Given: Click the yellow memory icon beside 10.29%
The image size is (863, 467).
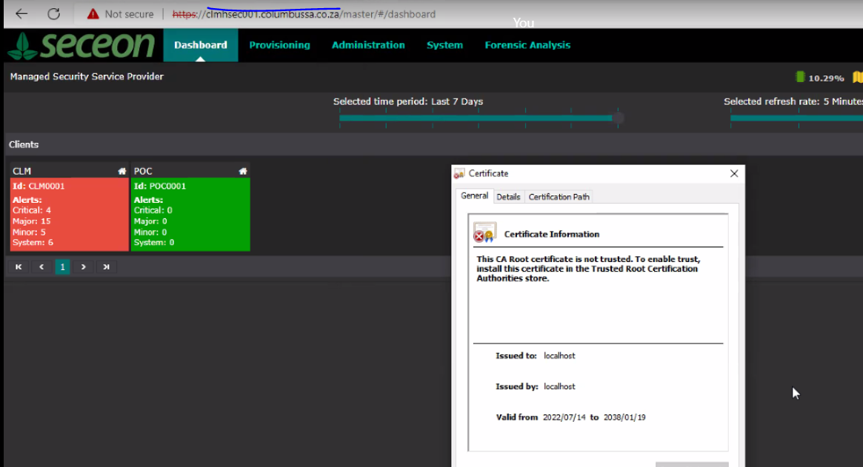Looking at the screenshot, I should (x=858, y=77).
